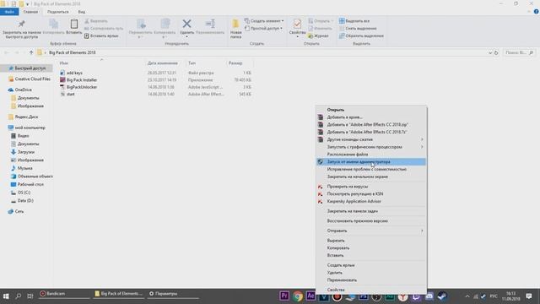Switch to the Bandicam taskbar window
The image size is (540, 304).
click(64, 294)
